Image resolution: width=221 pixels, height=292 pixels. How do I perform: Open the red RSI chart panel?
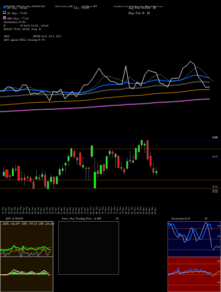click(x=194, y=274)
